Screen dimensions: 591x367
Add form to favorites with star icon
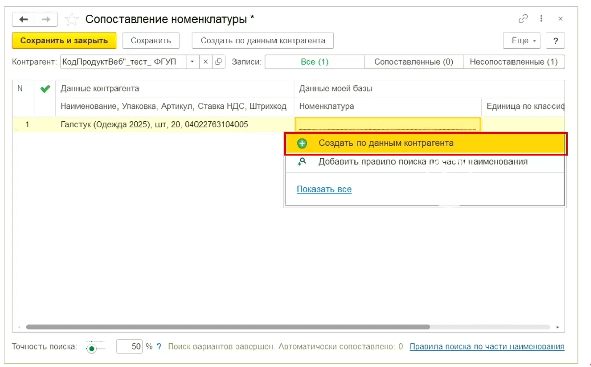72,19
